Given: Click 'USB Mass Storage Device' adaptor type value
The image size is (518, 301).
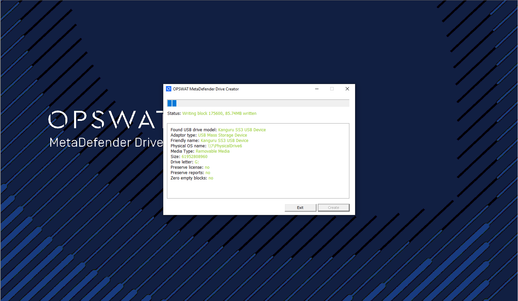Looking at the screenshot, I should (223, 135).
